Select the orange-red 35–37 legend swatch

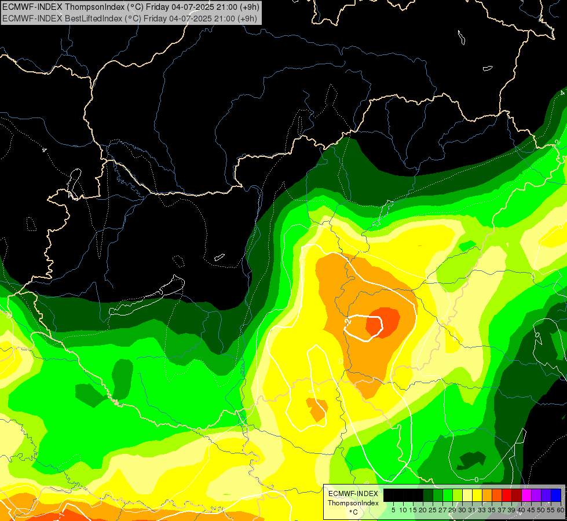497,495
